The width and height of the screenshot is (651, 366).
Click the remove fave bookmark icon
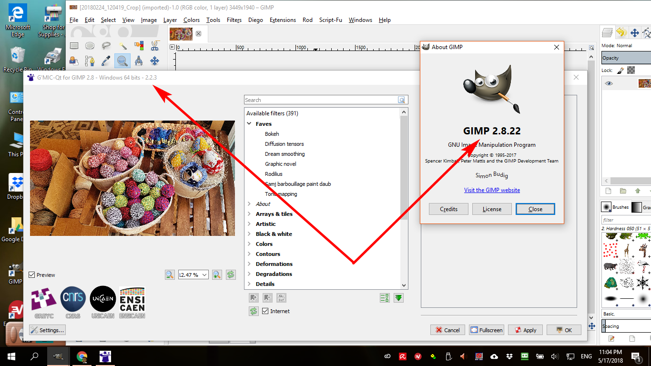[267, 298]
